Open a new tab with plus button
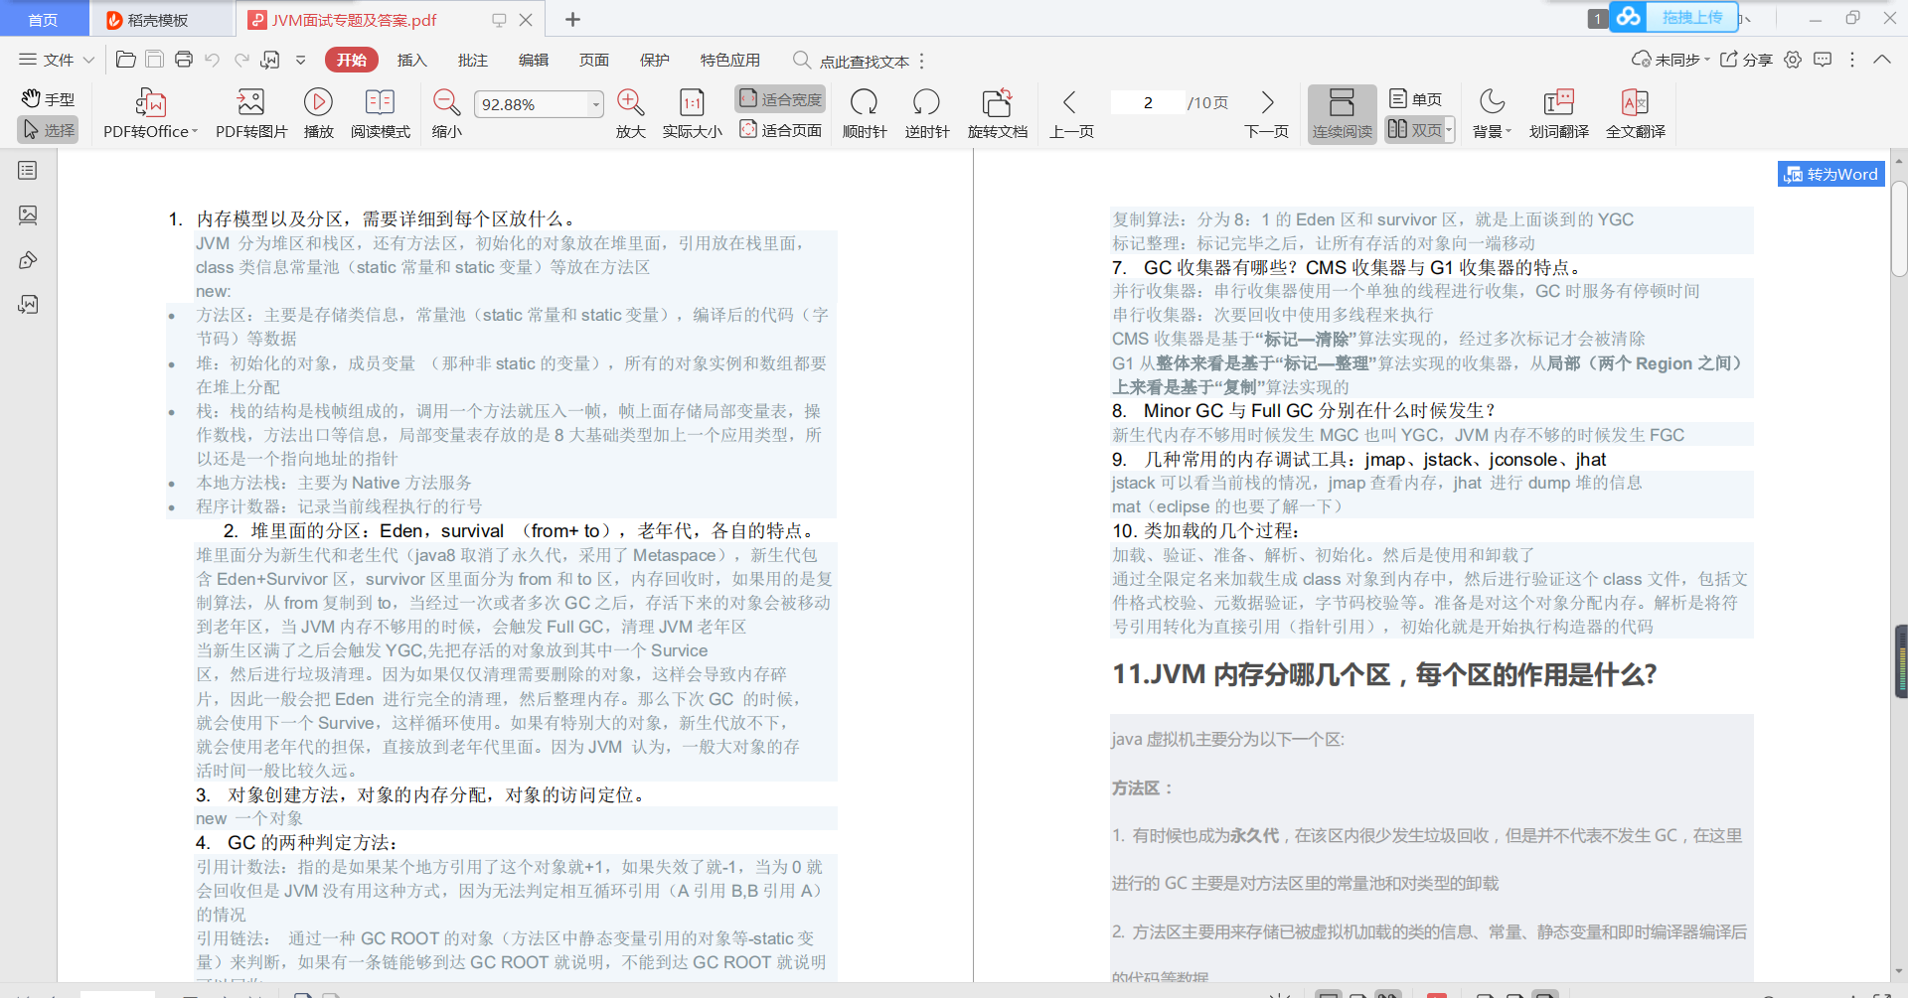Image resolution: width=1908 pixels, height=998 pixels. [x=572, y=19]
